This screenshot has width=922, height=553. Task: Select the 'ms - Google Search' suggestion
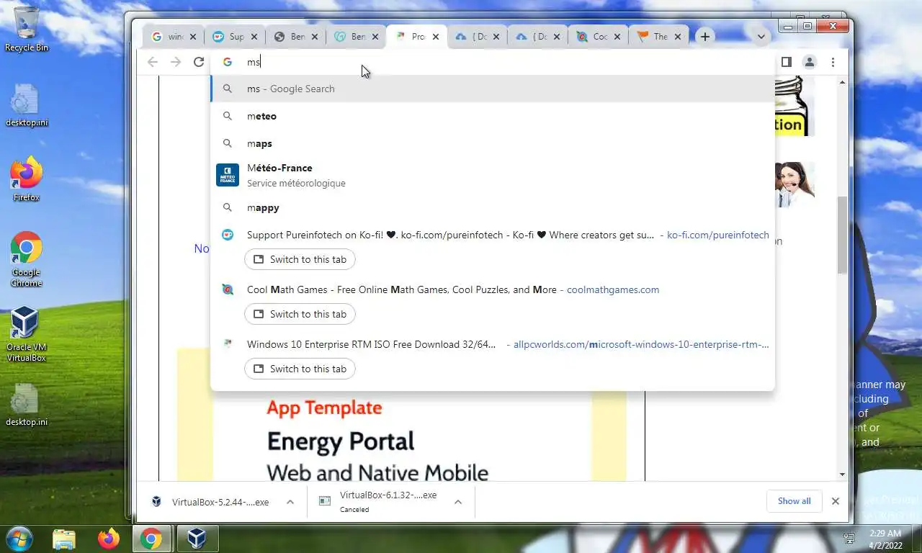pos(493,89)
